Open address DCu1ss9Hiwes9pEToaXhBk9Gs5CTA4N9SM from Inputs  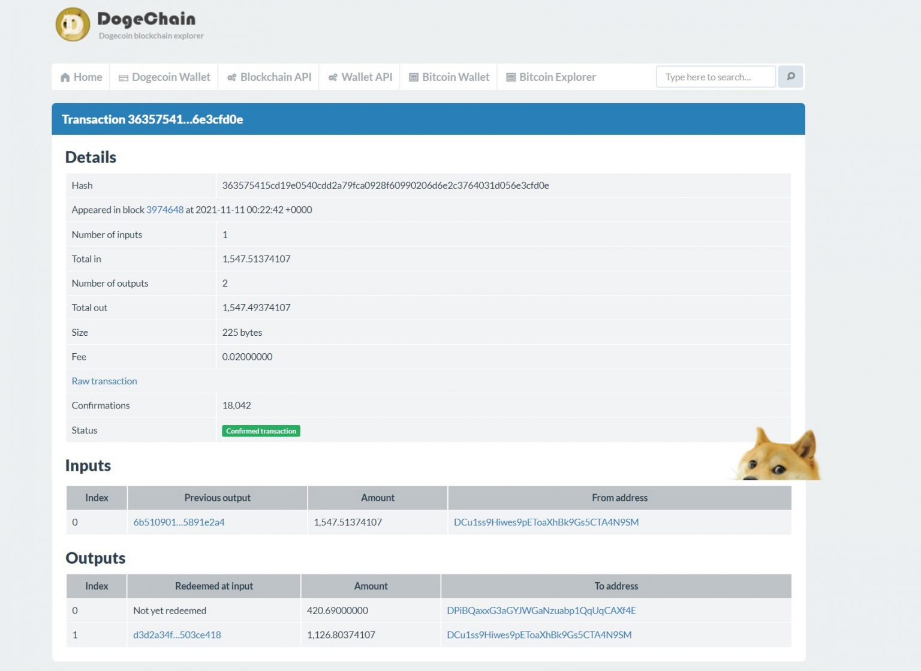point(547,522)
